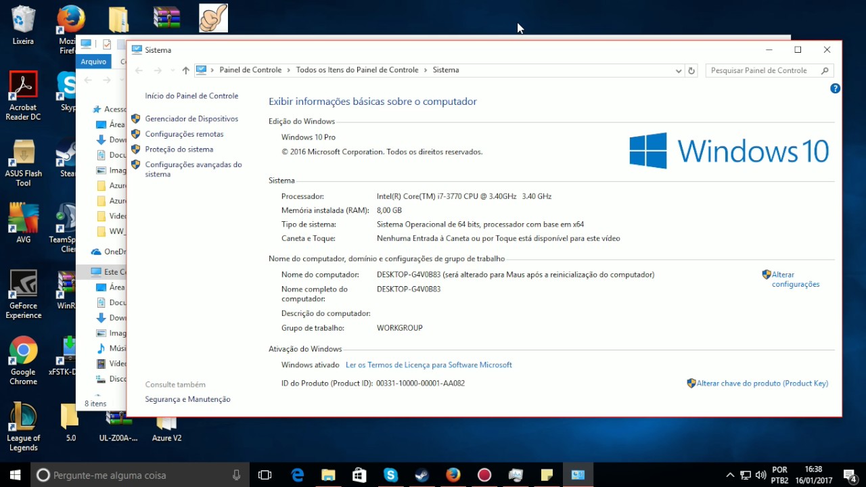
Task: Open clock showing 16:38
Action: [814, 475]
